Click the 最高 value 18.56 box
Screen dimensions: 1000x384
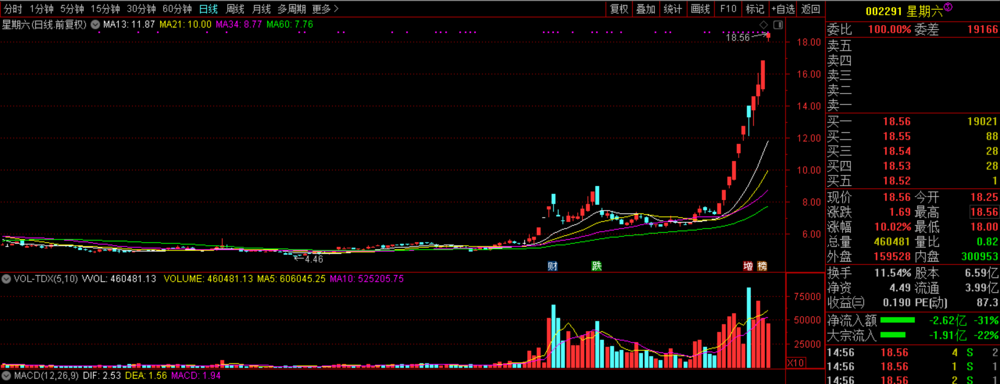coord(984,212)
